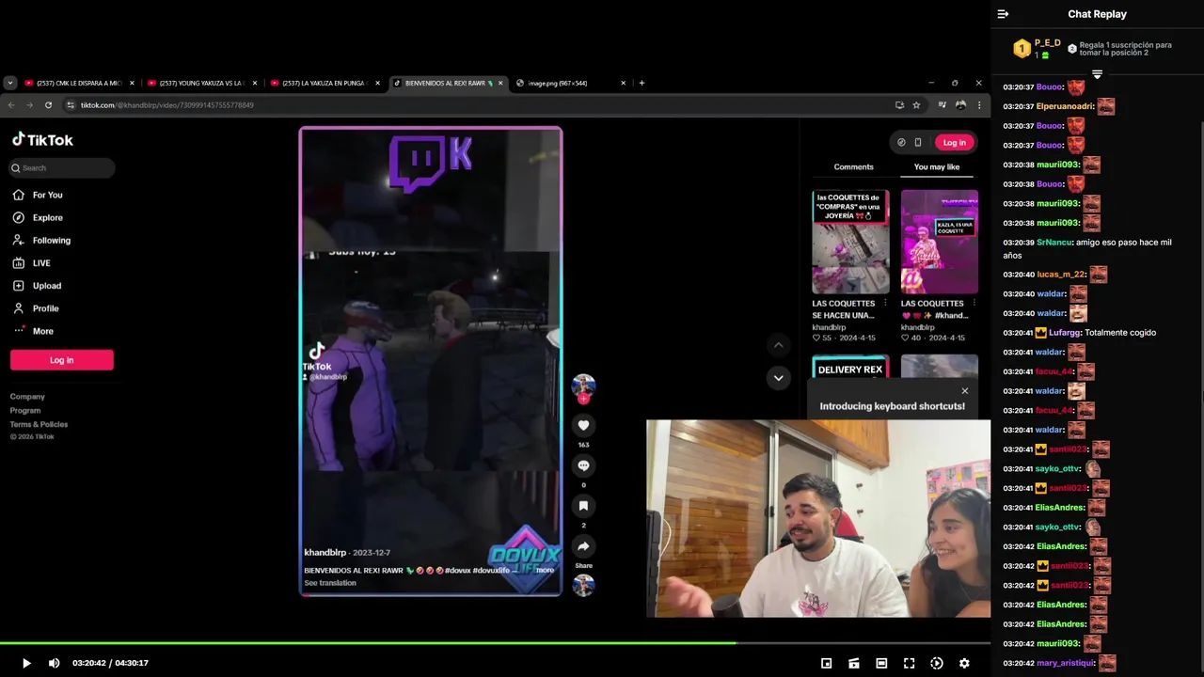Click 'See translation' under caption
This screenshot has height=677, width=1204.
point(330,583)
